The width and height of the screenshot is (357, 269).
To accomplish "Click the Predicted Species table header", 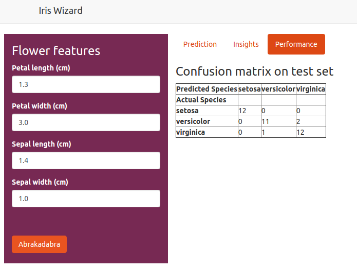I will coord(207,89).
